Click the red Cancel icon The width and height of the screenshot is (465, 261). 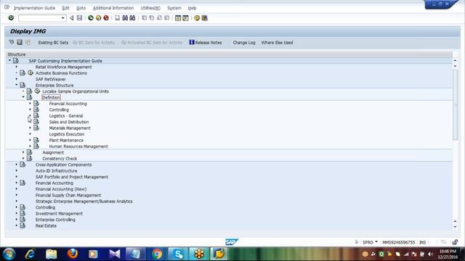(x=106, y=18)
